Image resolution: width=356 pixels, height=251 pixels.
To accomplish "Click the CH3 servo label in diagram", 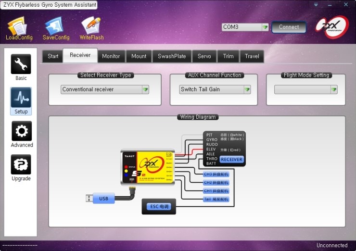I will click(x=216, y=174).
